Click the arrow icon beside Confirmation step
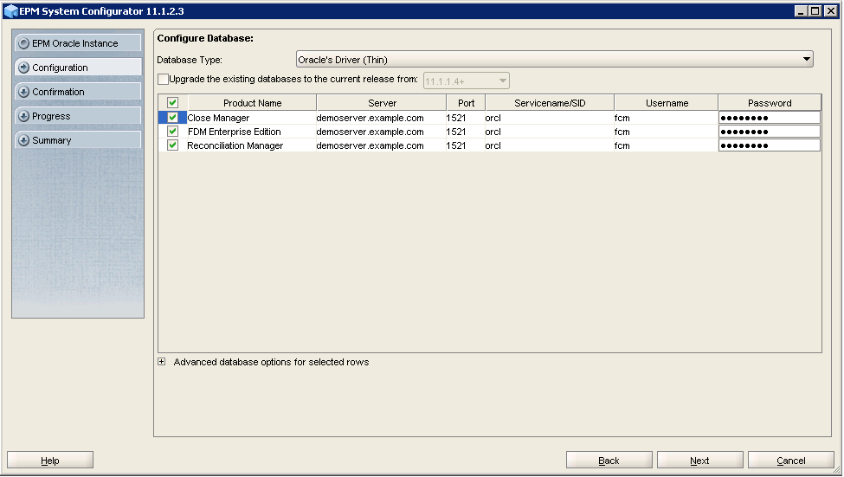This screenshot has width=844, height=477. pyautogui.click(x=23, y=92)
